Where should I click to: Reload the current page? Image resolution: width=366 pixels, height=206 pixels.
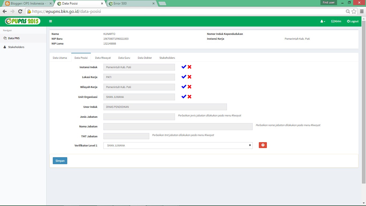tap(20, 11)
